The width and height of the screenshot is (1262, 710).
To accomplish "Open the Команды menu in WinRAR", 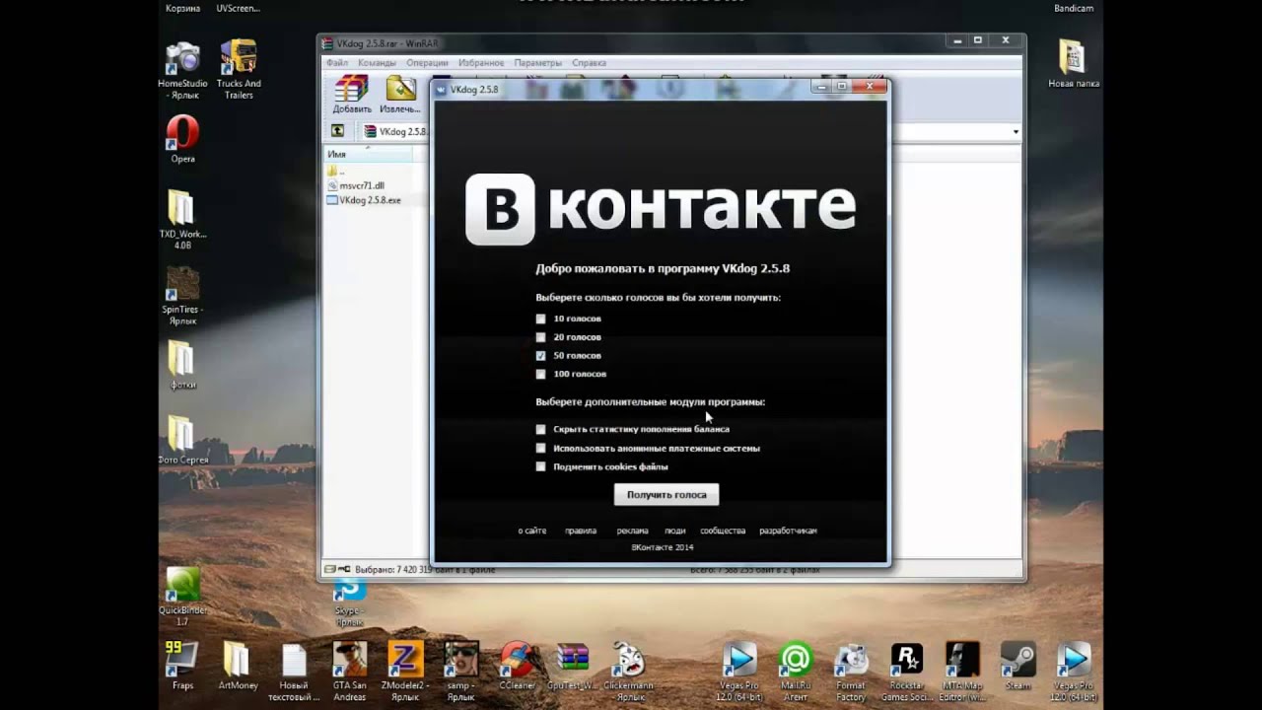I will 377,62.
